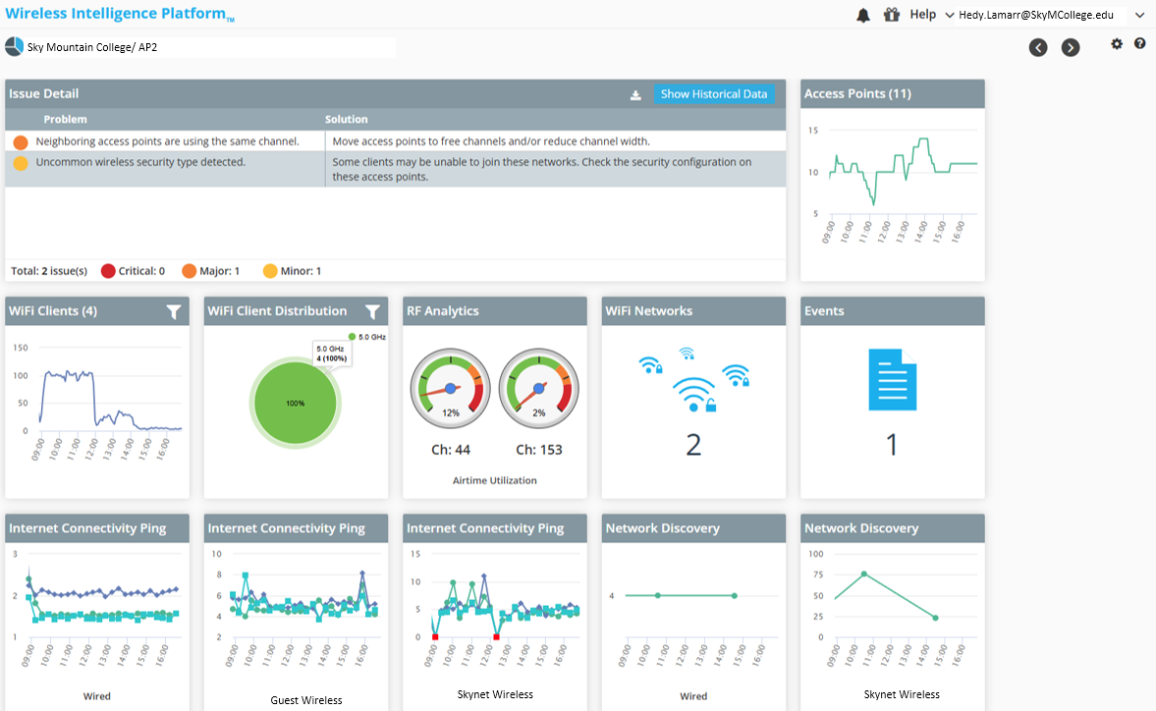Click the Total: 2 issue(s) summary
Viewport: 1156px width, 711px height.
49,271
